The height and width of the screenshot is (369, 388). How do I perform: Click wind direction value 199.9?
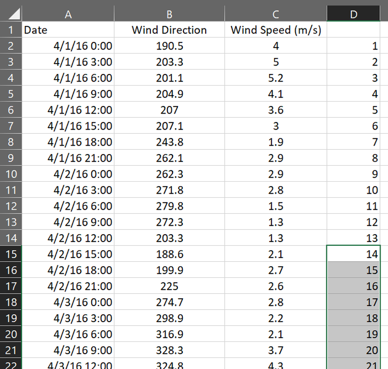point(169,270)
